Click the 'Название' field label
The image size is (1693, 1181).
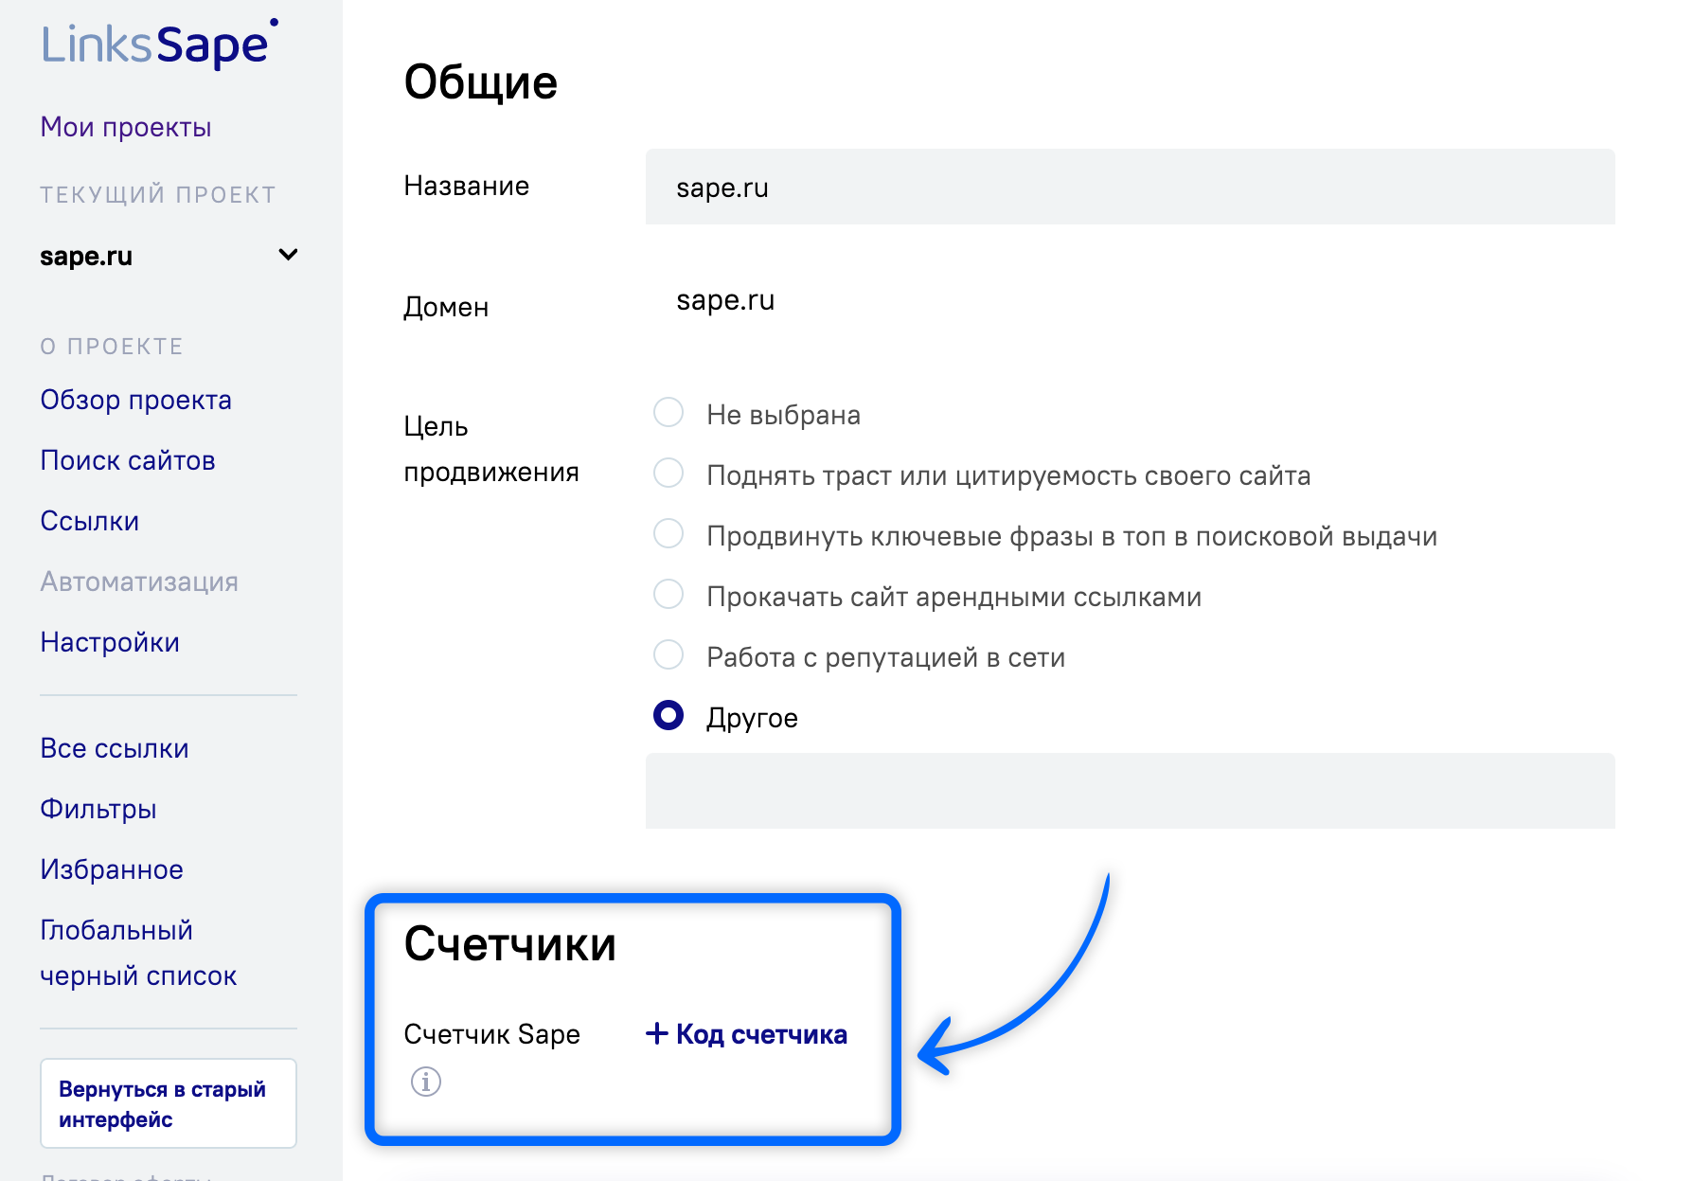point(467,186)
